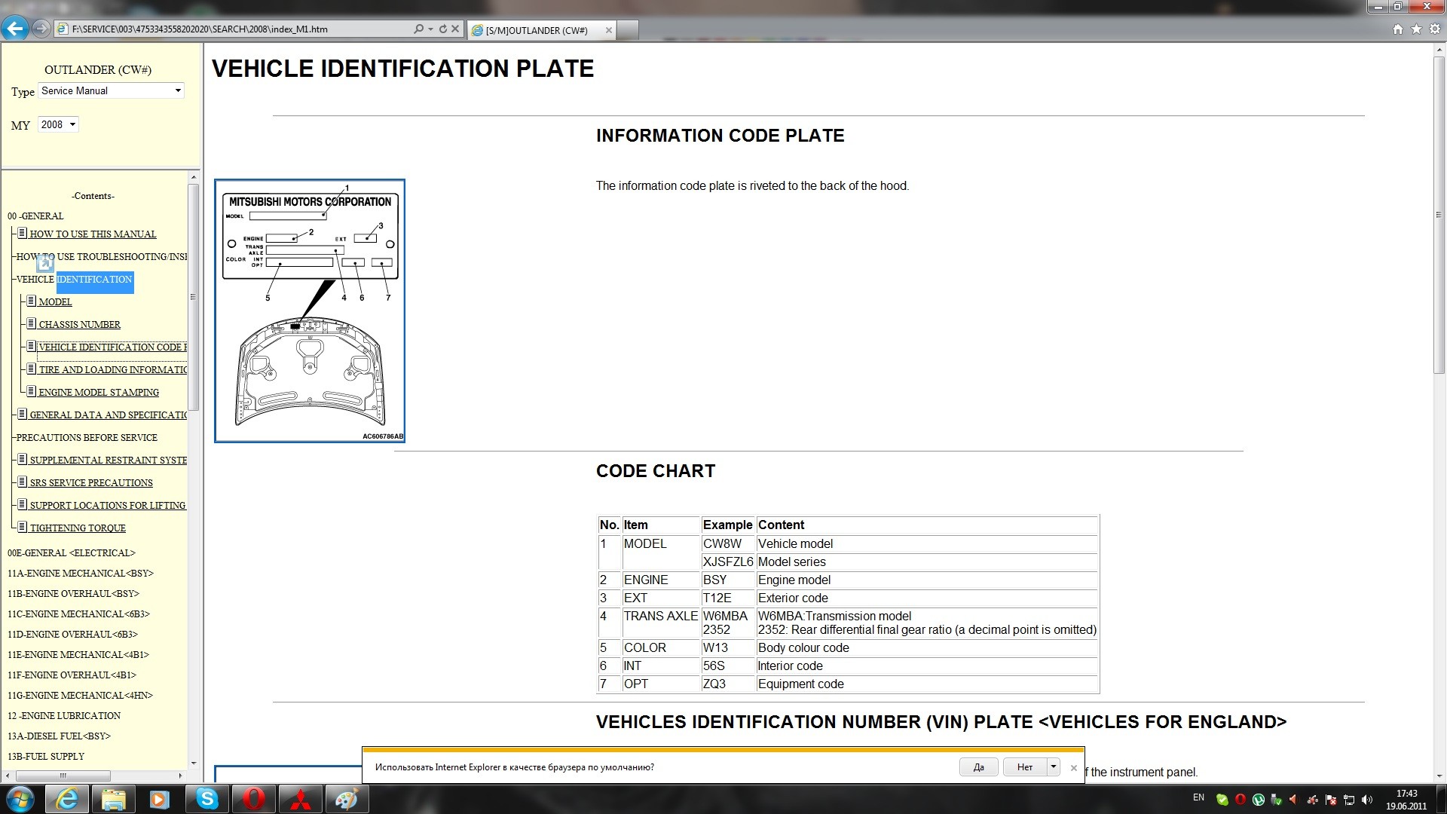Expand 11A-ENGINE MECHANICAL<BSY> group
This screenshot has width=1447, height=814.
[80, 574]
